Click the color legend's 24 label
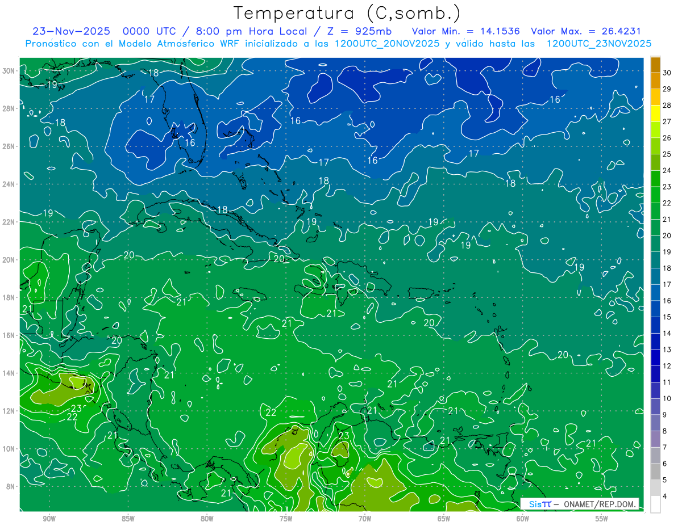 (x=667, y=170)
